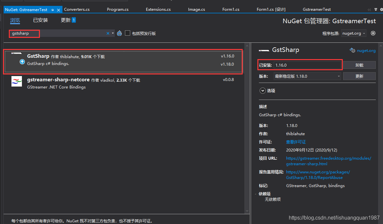Clear the gstsharp search text with X
Viewport: 383px width, 224px height.
click(108, 33)
